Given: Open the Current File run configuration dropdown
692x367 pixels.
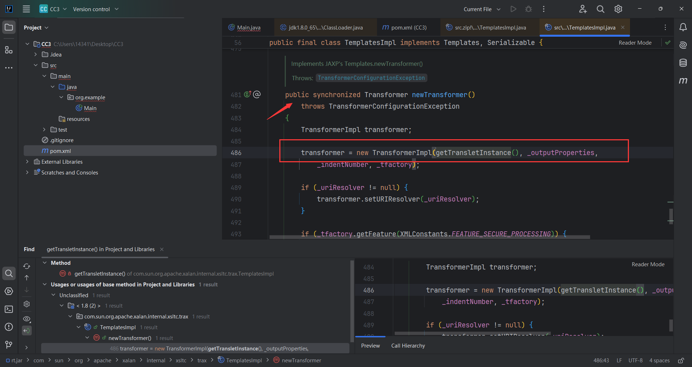Looking at the screenshot, I should tap(482, 9).
